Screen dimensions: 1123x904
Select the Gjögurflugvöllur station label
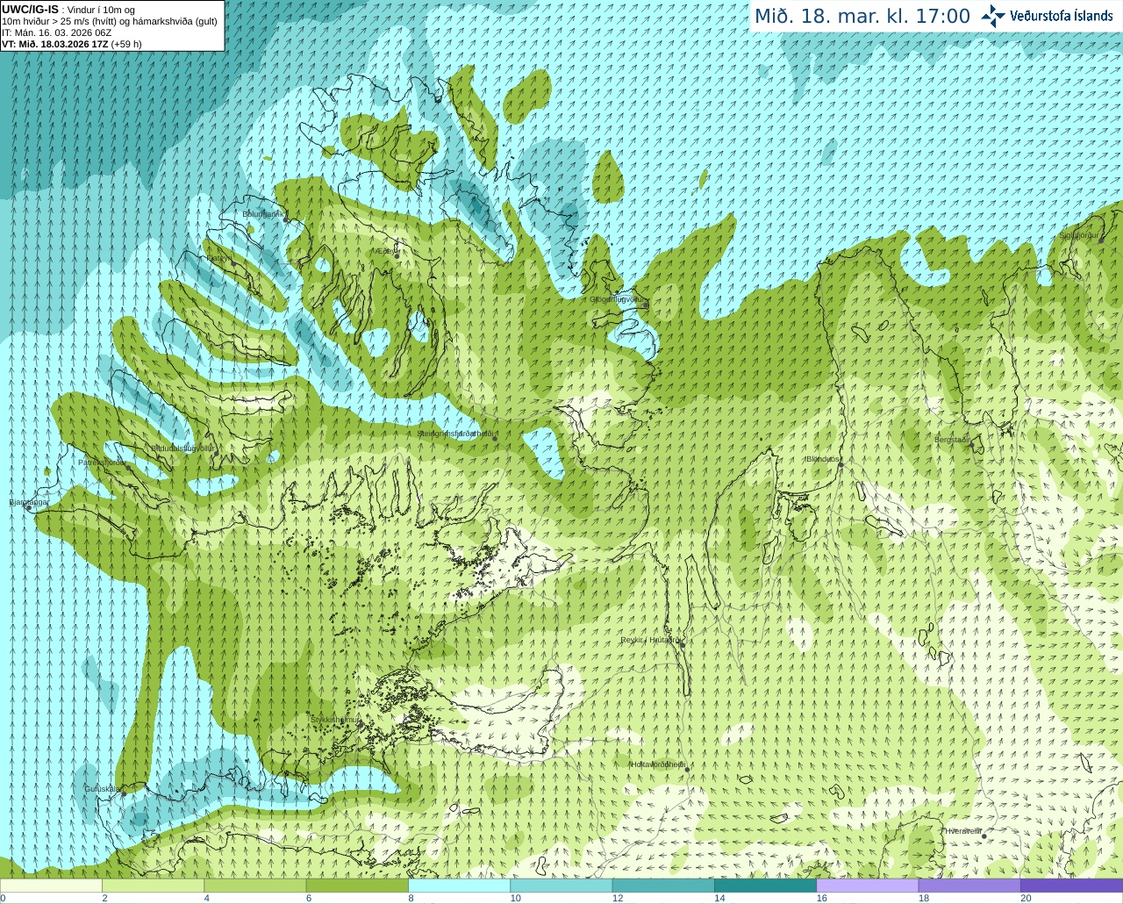(616, 299)
